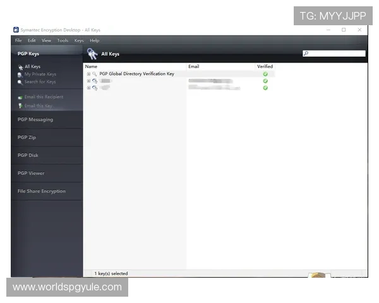Open the Help menu
The image size is (379, 303).
(95, 40)
